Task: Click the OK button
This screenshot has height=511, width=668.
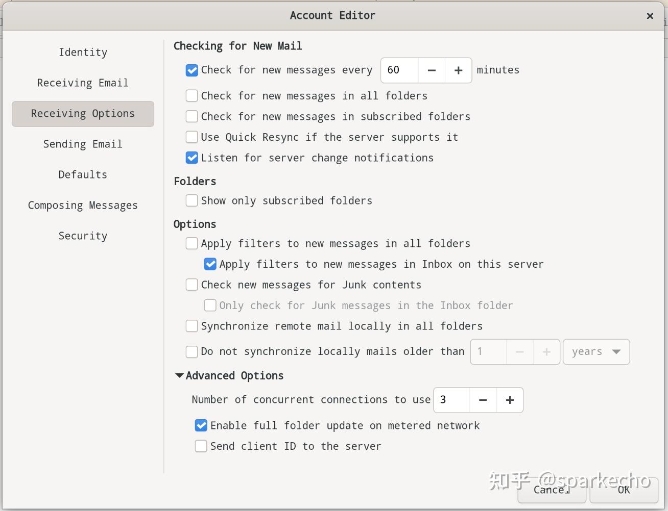Action: [x=624, y=490]
